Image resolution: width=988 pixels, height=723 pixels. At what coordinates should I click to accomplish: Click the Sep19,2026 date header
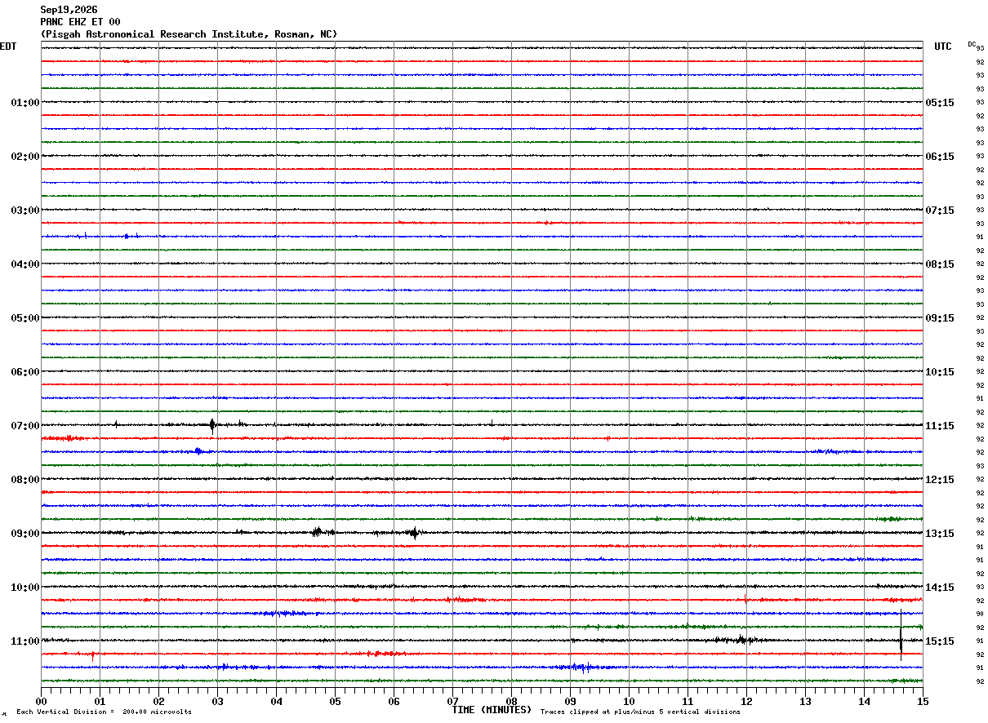[69, 10]
